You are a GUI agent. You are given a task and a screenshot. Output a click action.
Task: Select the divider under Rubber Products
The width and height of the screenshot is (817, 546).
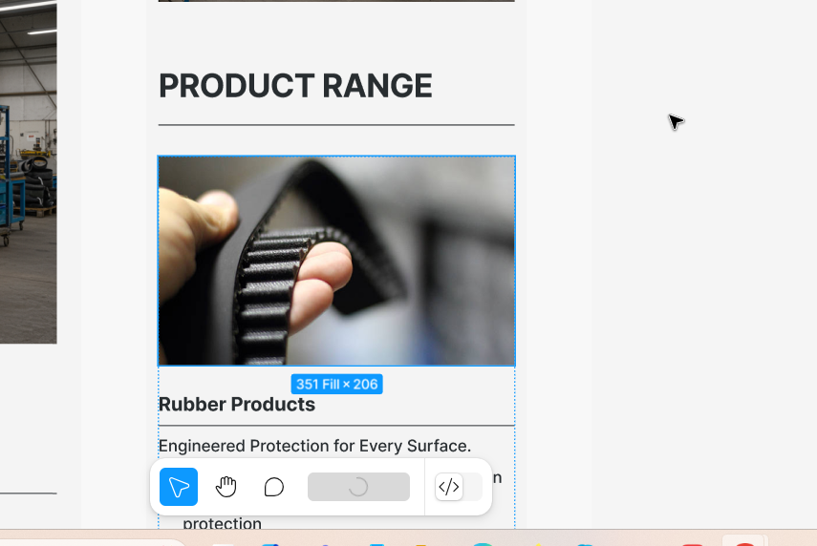pyautogui.click(x=336, y=426)
